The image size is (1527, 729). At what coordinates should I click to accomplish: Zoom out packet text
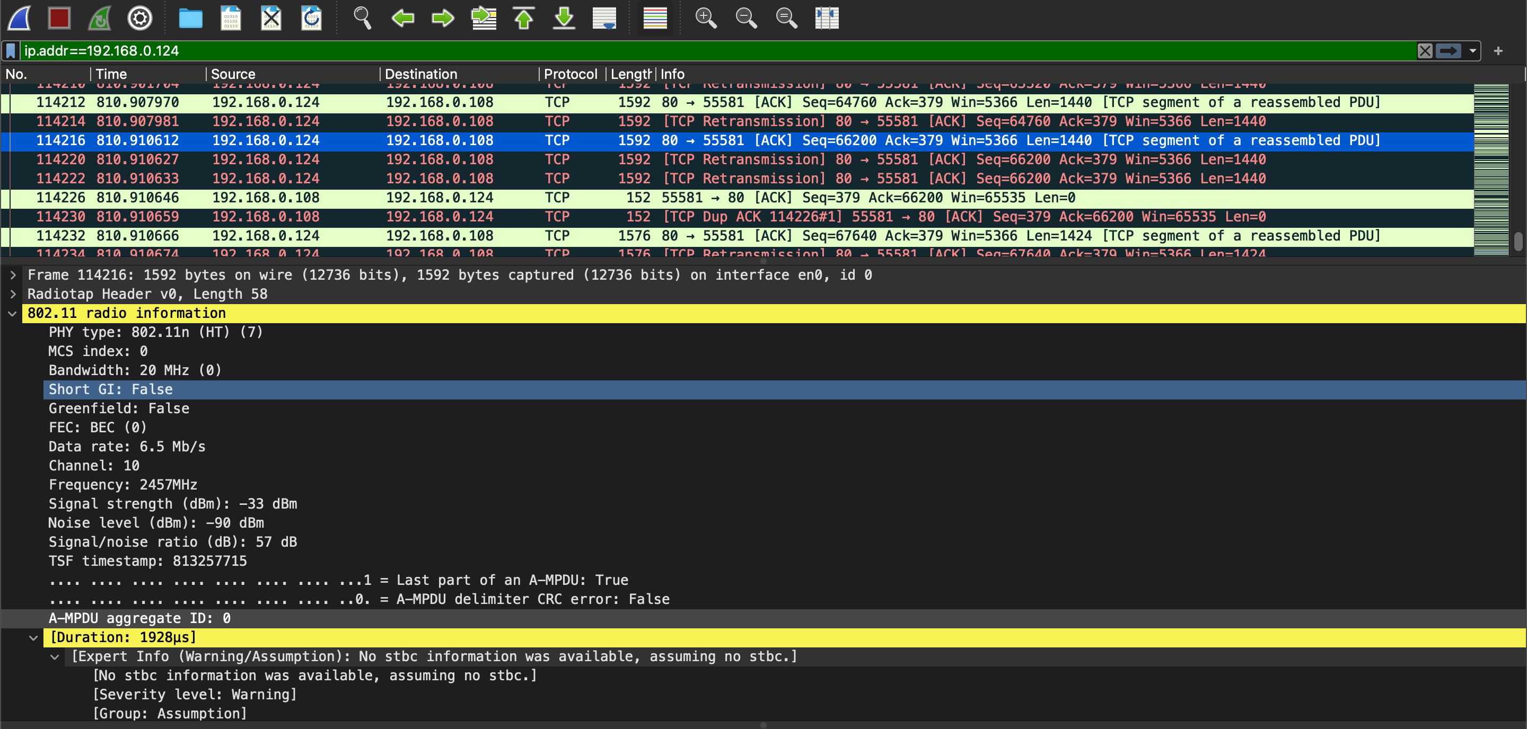click(x=745, y=18)
